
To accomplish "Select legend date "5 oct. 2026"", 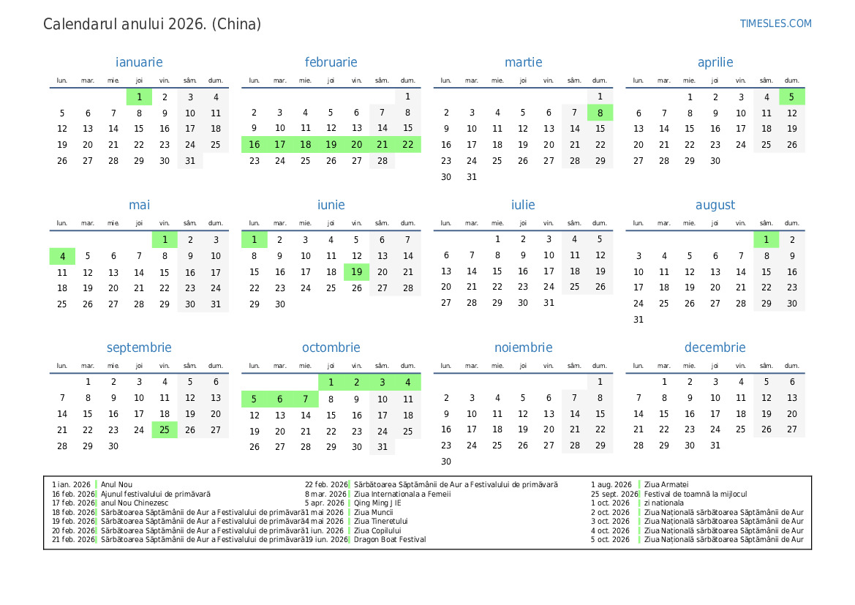I will (x=610, y=540).
